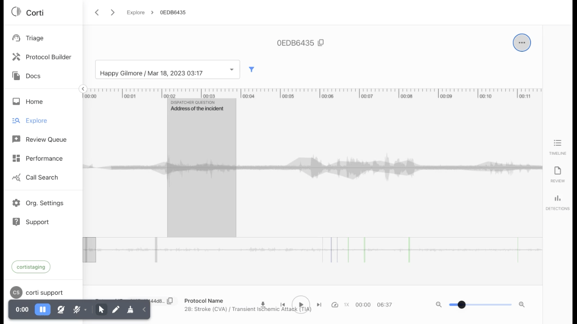577x324 pixels.
Task: Change playback speed with the speedometer icon
Action: [x=334, y=305]
